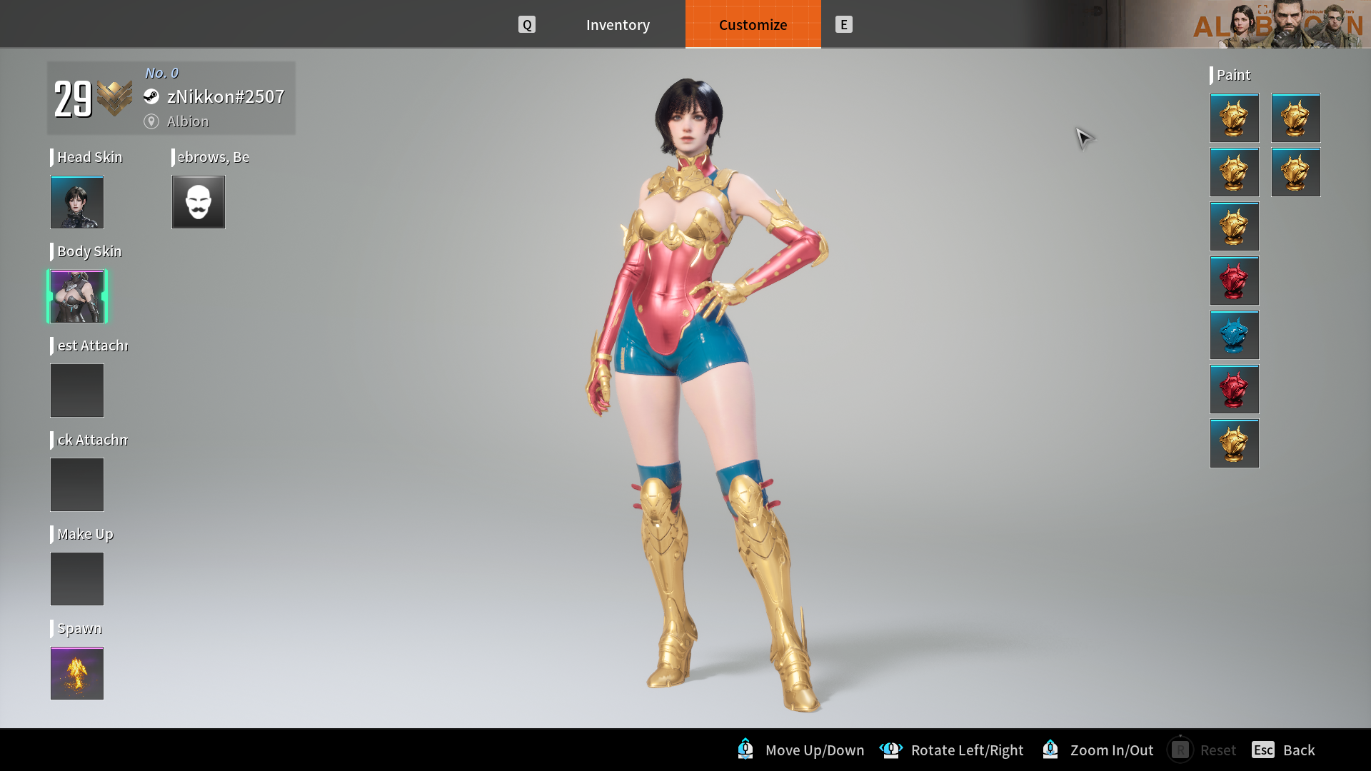Click the Zoom In/Out mouse icon

(1050, 749)
